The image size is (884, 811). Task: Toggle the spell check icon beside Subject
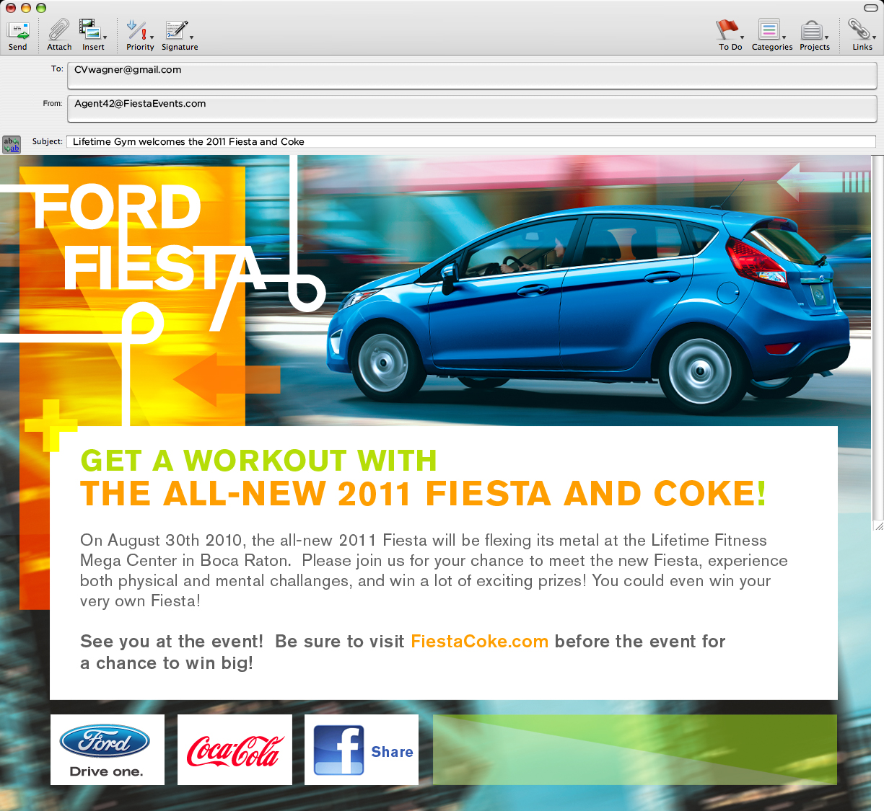tap(12, 144)
